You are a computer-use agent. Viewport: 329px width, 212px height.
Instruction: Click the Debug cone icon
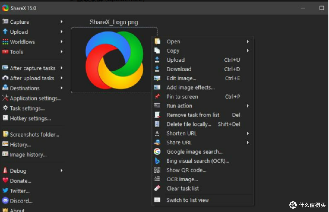(5, 170)
